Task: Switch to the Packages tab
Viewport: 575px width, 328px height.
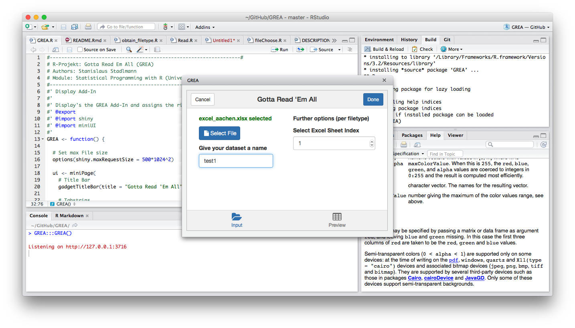Action: (412, 135)
